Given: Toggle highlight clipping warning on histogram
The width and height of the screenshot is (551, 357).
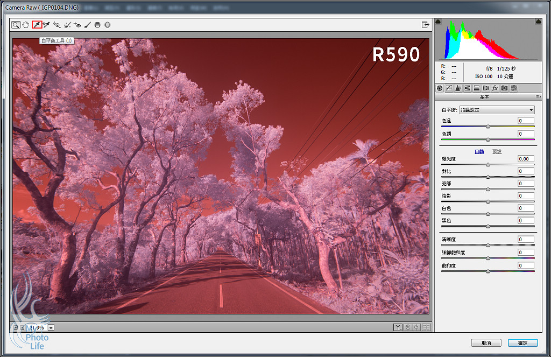Looking at the screenshot, I should [539, 22].
